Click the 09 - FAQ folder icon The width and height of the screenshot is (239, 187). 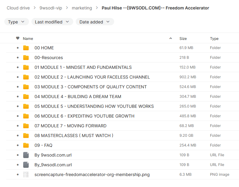tap(26, 145)
